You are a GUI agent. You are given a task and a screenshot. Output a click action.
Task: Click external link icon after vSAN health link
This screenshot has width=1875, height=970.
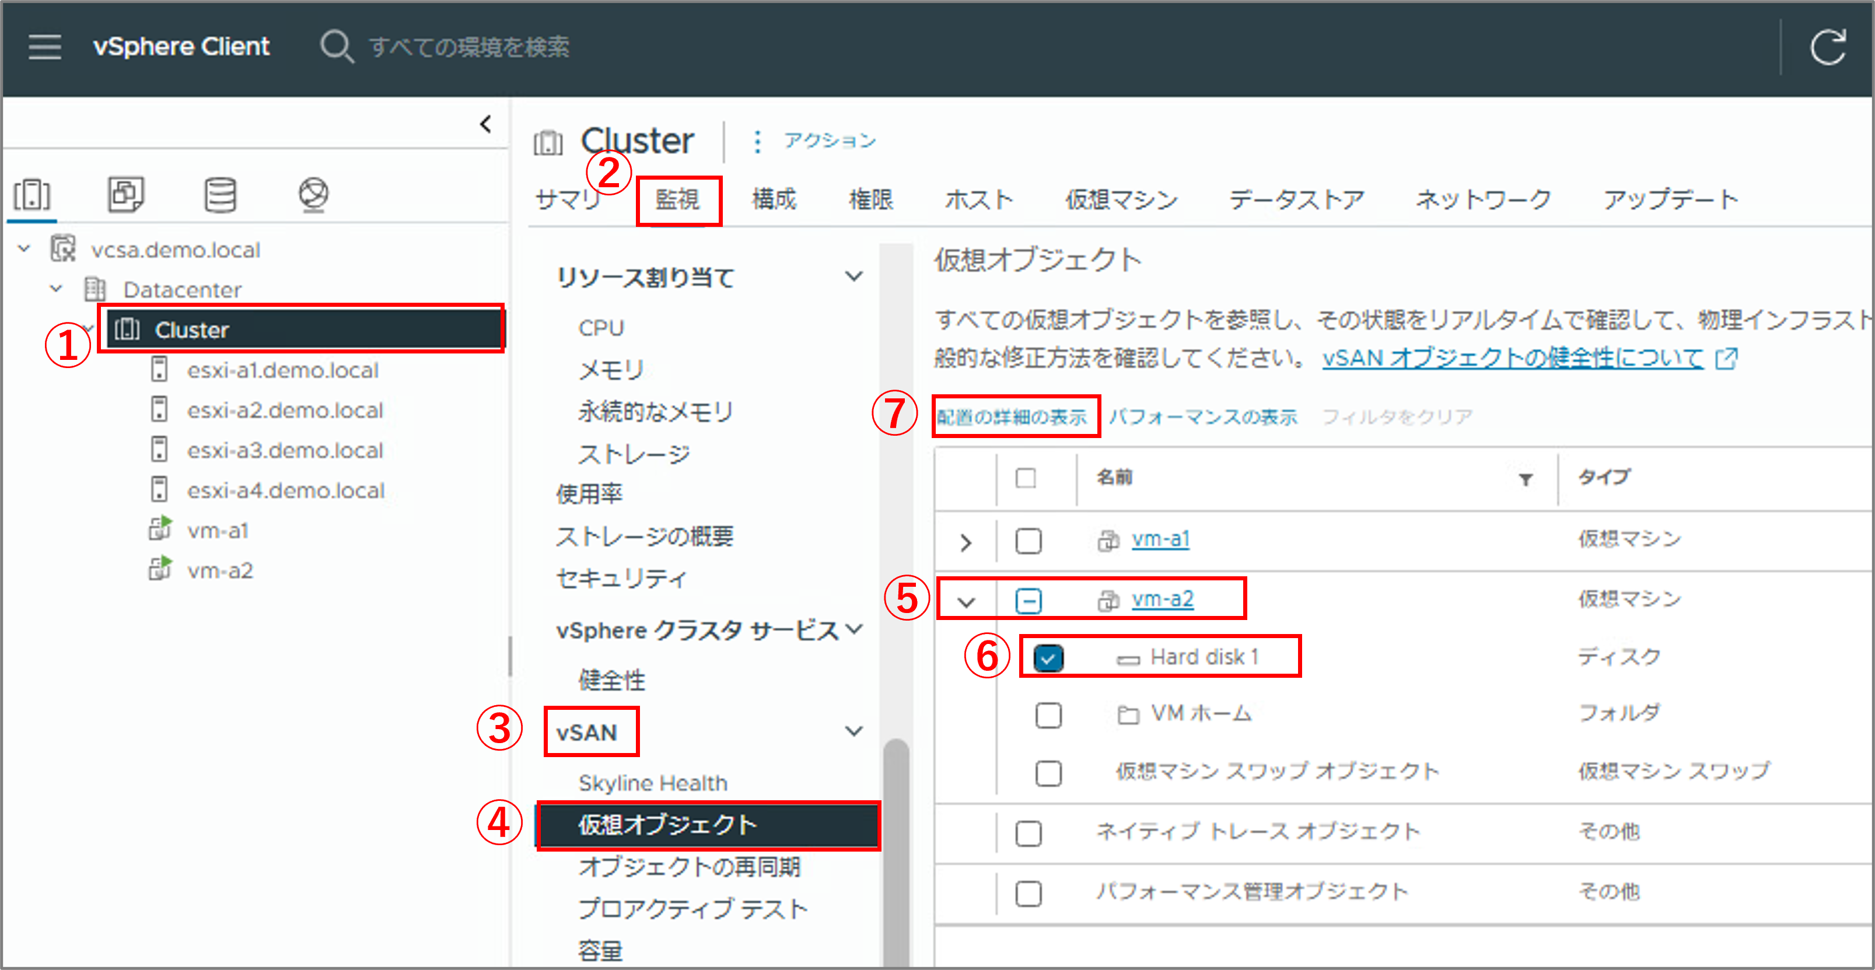(x=1726, y=358)
